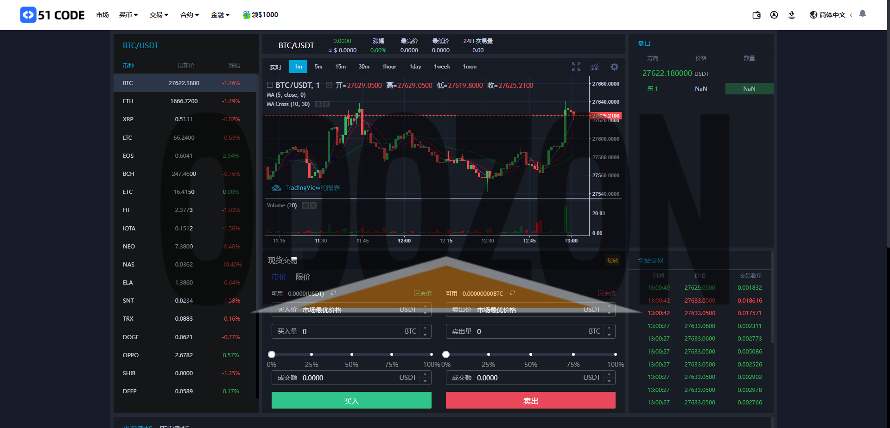This screenshot has width=890, height=428.
Task: Select ETH row in coin list
Action: [x=185, y=101]
